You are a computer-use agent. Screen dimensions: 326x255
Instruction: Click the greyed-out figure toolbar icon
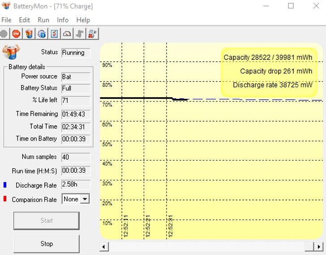[80, 34]
